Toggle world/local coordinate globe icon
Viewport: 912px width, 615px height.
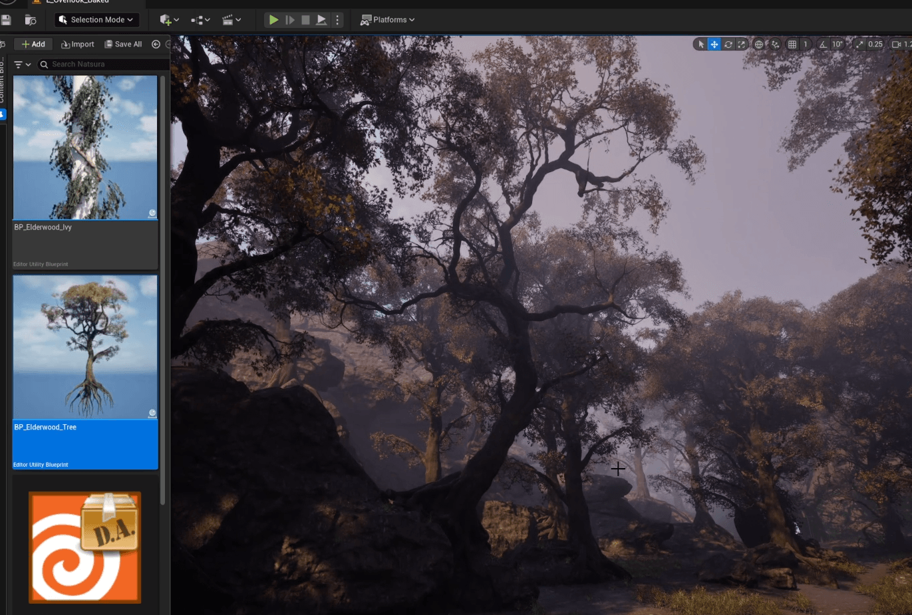(758, 45)
